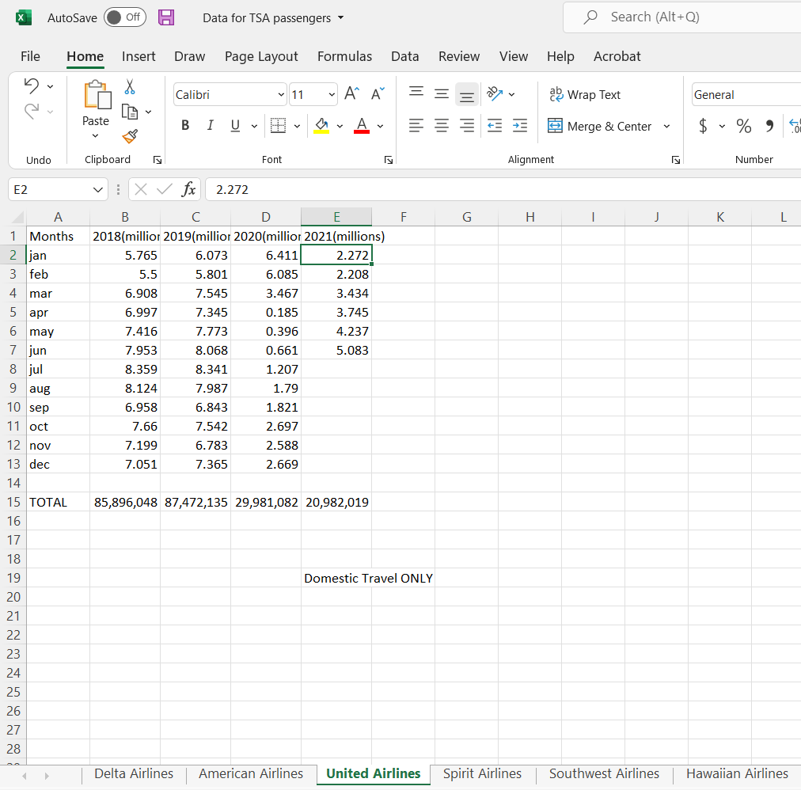Click Increase Font Size icon
This screenshot has height=790, width=801.
(x=352, y=93)
